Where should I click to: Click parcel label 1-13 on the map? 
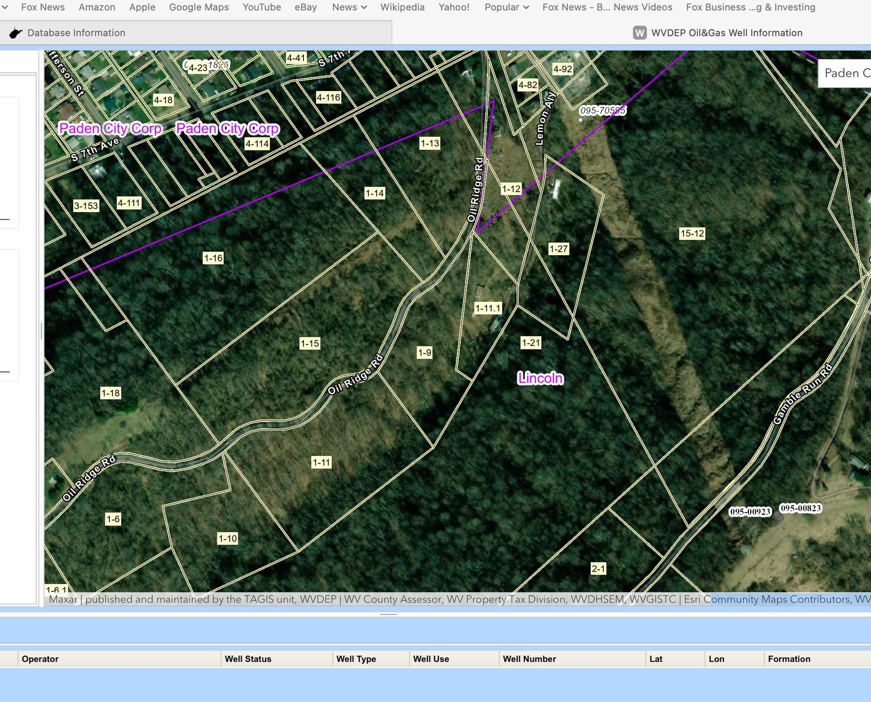click(x=430, y=143)
